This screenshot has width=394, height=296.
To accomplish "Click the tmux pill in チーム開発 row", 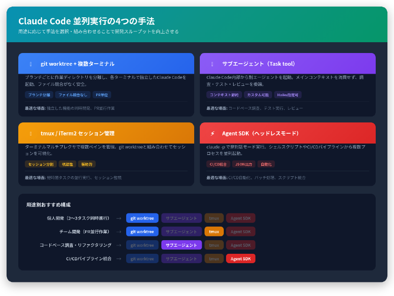I will point(214,231).
